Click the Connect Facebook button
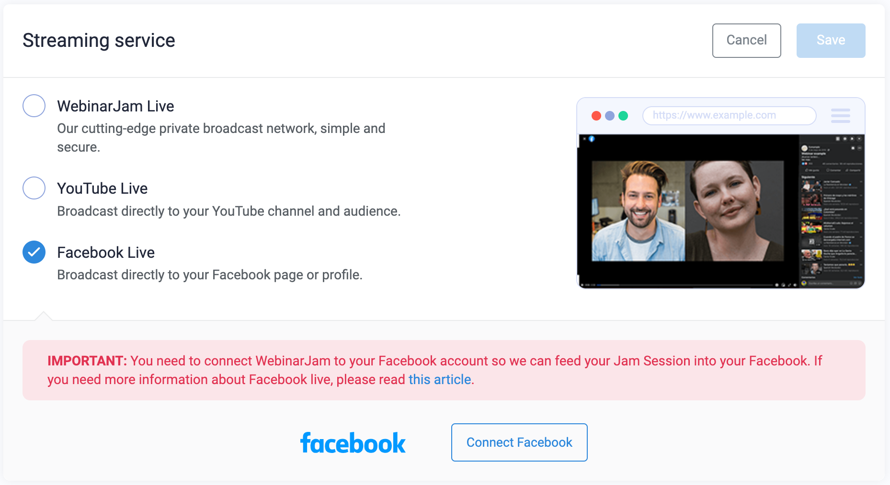Image resolution: width=890 pixels, height=485 pixels. [x=519, y=442]
